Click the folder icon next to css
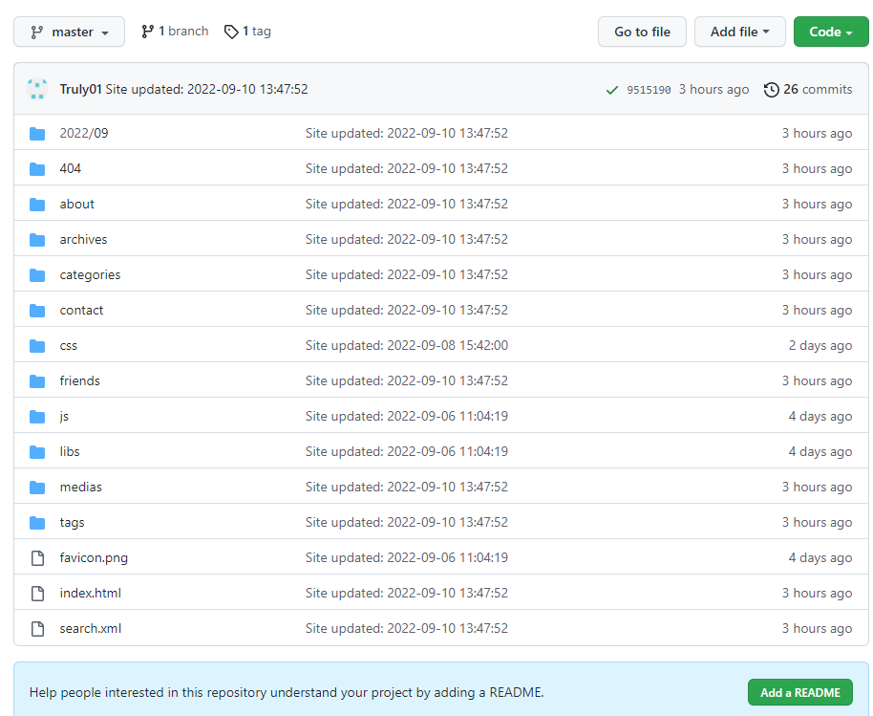 tap(37, 346)
